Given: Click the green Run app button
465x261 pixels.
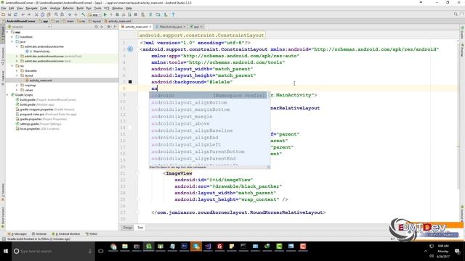Looking at the screenshot, I should pos(105,14).
